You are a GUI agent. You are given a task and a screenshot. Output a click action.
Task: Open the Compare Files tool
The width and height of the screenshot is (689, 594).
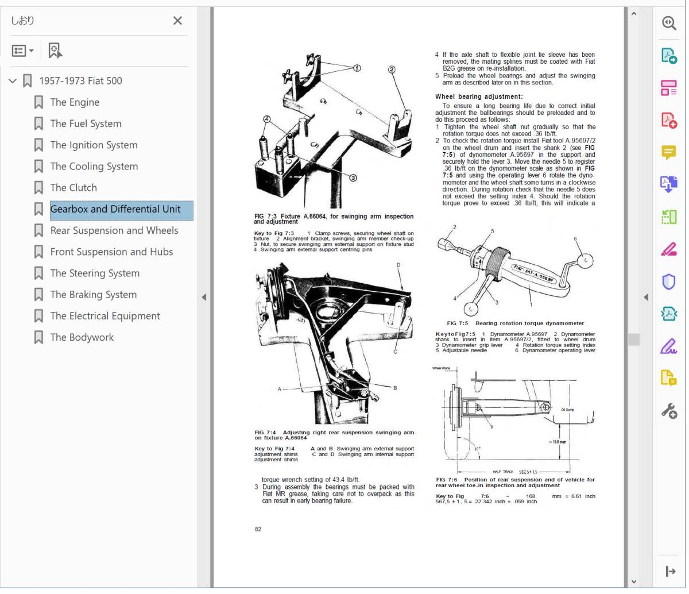point(669,217)
